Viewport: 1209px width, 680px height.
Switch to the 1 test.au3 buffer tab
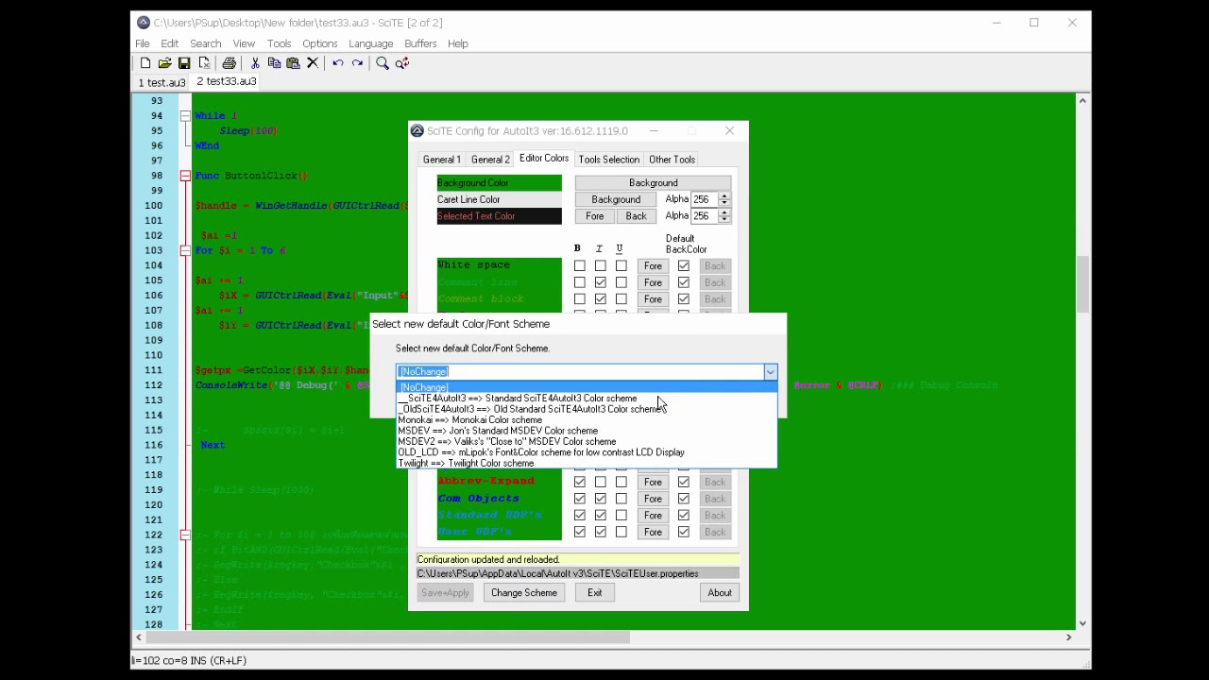(x=162, y=82)
